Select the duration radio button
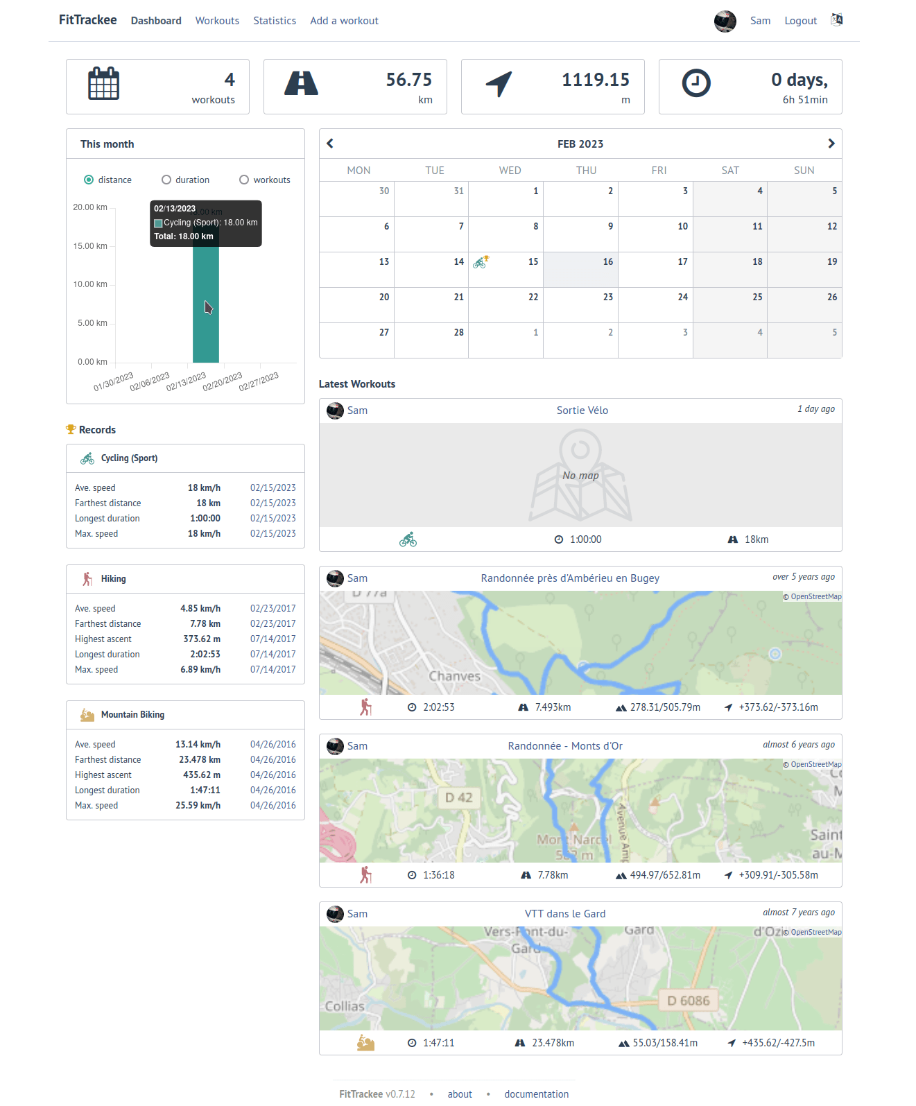The width and height of the screenshot is (916, 1106). tap(166, 180)
